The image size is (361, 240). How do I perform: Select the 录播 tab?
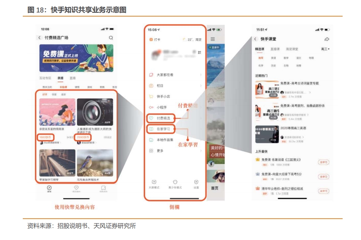click(60, 78)
